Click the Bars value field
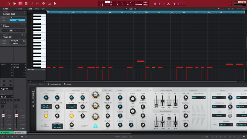This screenshot has height=139, width=247. coord(17,18)
